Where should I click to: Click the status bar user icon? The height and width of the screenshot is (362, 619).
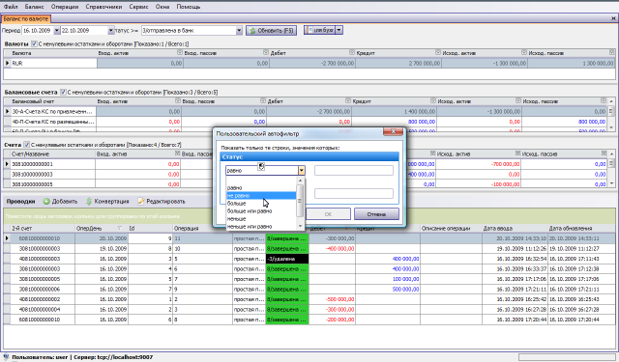tap(6, 357)
